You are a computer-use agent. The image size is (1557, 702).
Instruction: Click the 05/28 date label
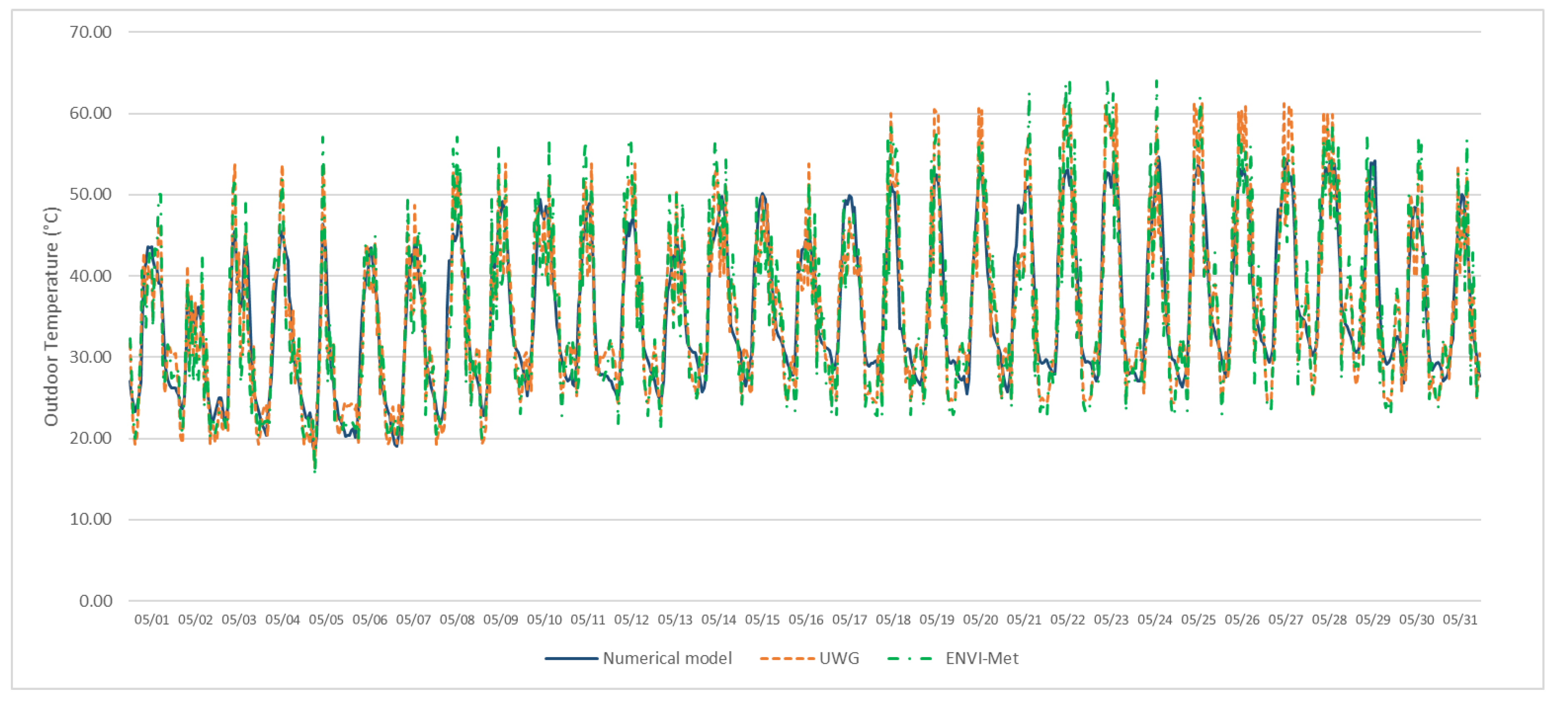tap(1329, 619)
